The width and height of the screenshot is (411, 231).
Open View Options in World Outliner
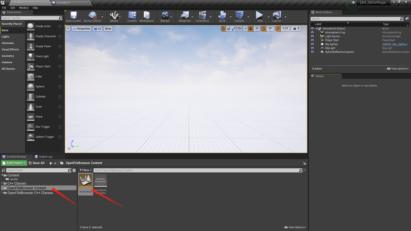tap(398, 69)
